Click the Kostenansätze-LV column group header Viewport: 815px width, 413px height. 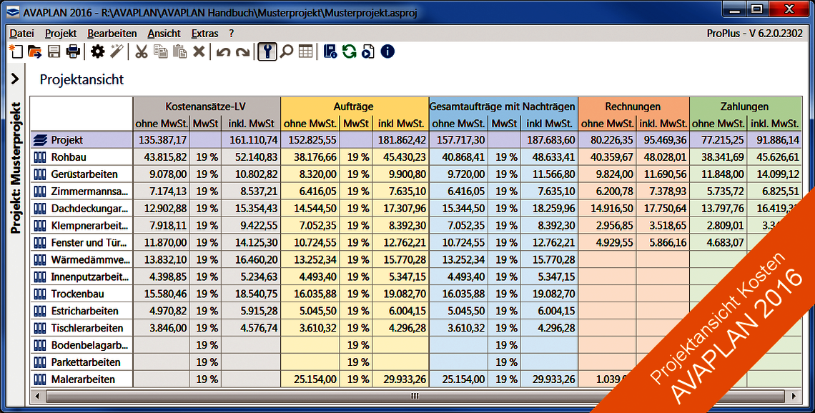(x=207, y=106)
